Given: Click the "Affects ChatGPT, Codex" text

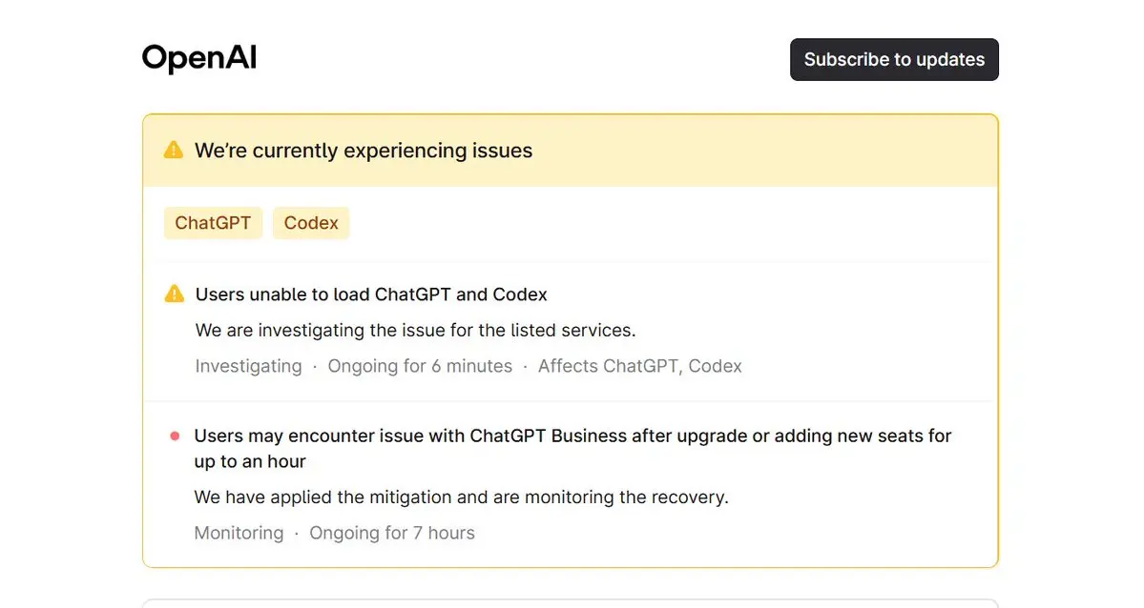Looking at the screenshot, I should click(639, 366).
